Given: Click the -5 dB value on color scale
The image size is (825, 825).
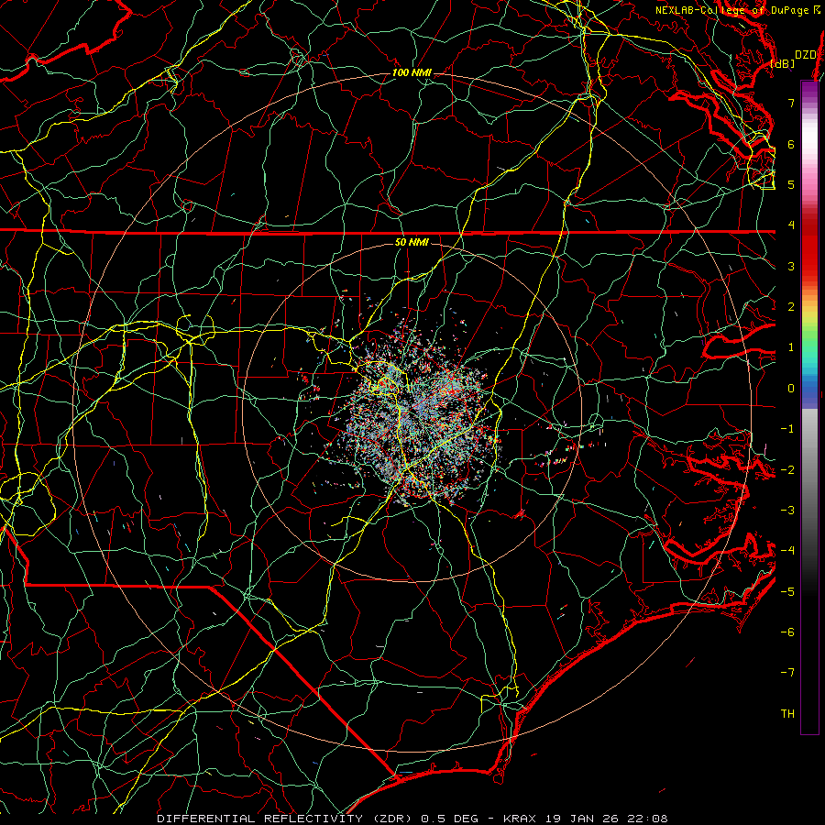Looking at the screenshot, I should coord(787,592).
